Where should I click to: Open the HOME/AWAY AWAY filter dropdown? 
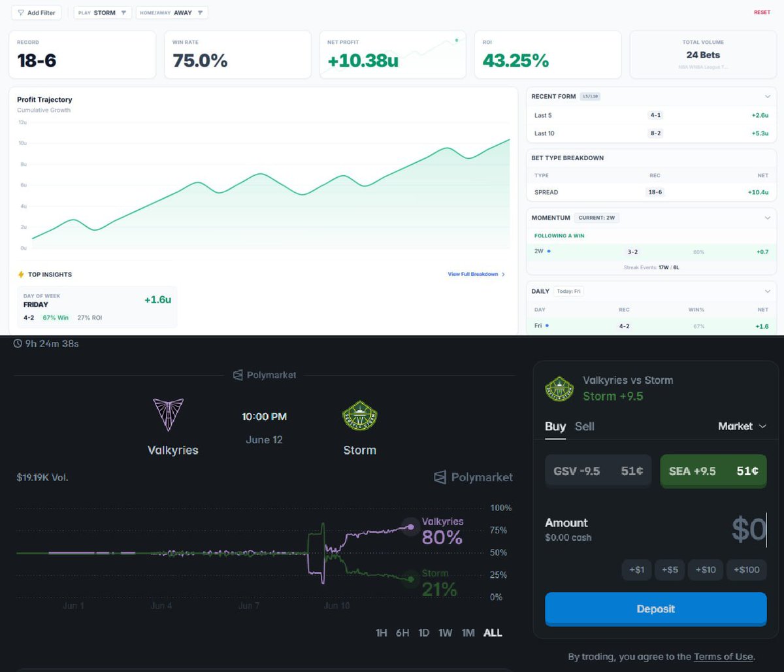[x=172, y=13]
